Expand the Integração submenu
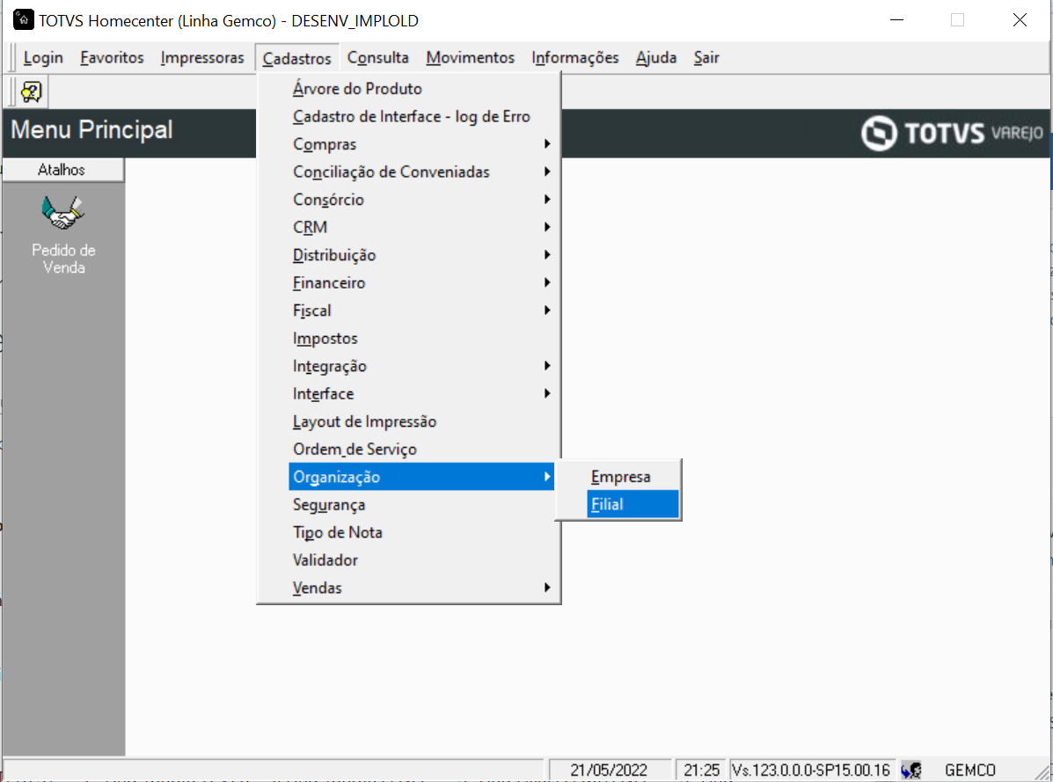Image resolution: width=1053 pixels, height=782 pixels. click(421, 366)
